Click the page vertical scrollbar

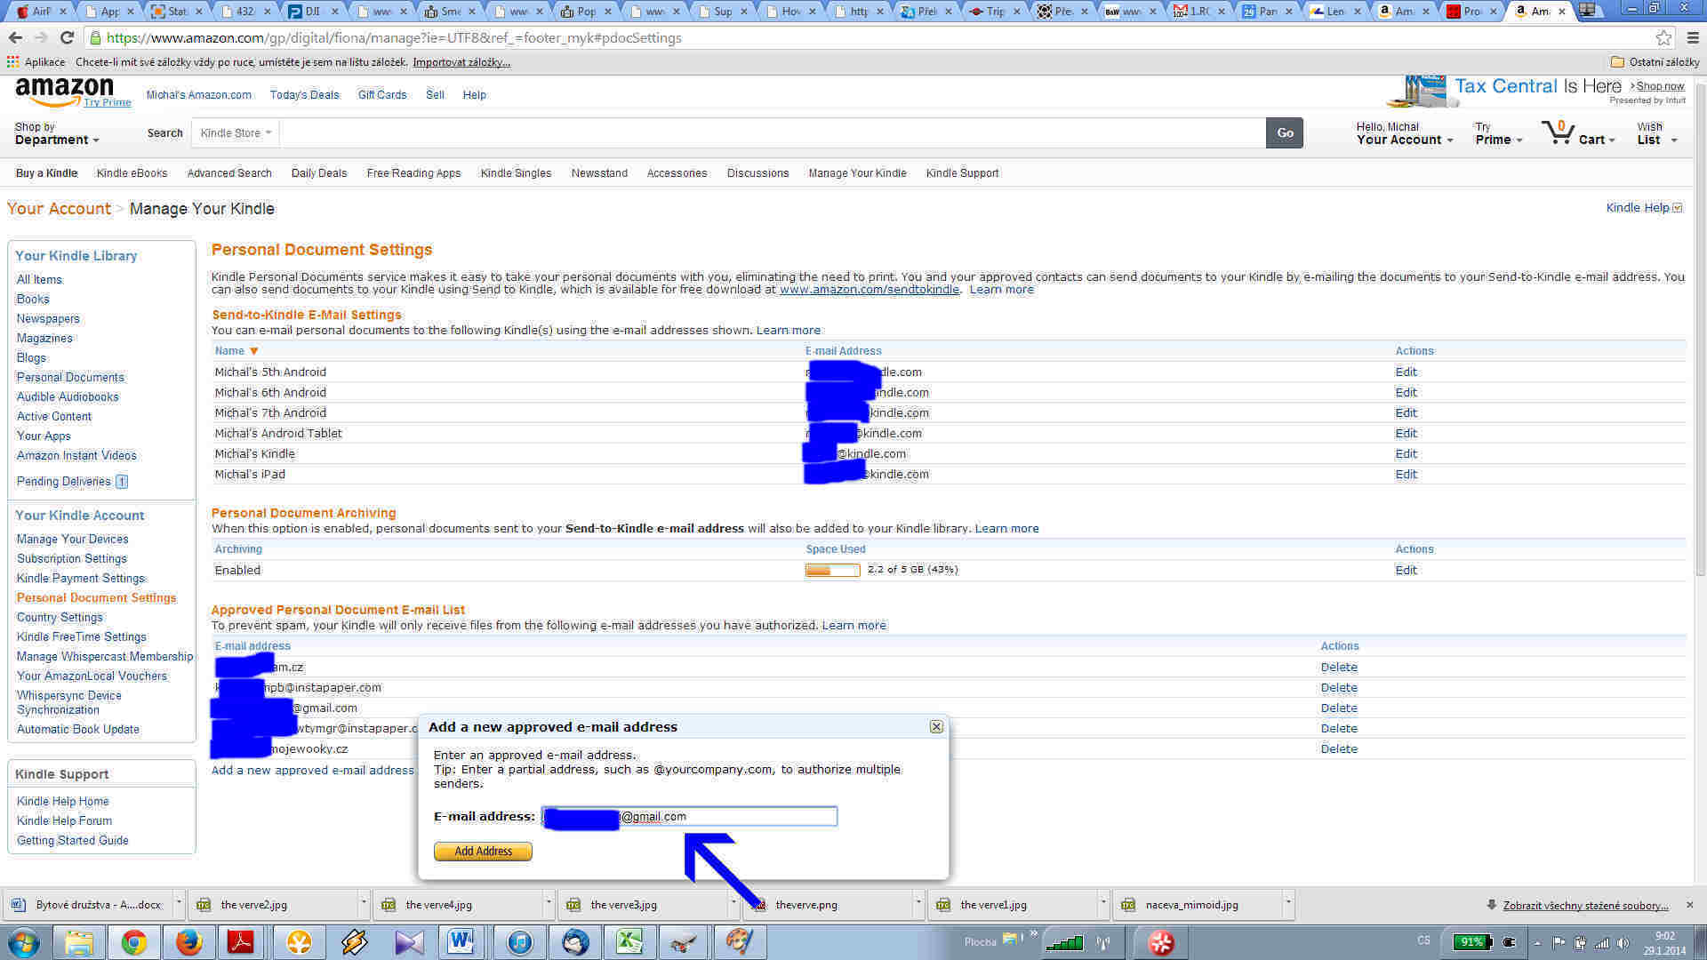[x=1701, y=329]
